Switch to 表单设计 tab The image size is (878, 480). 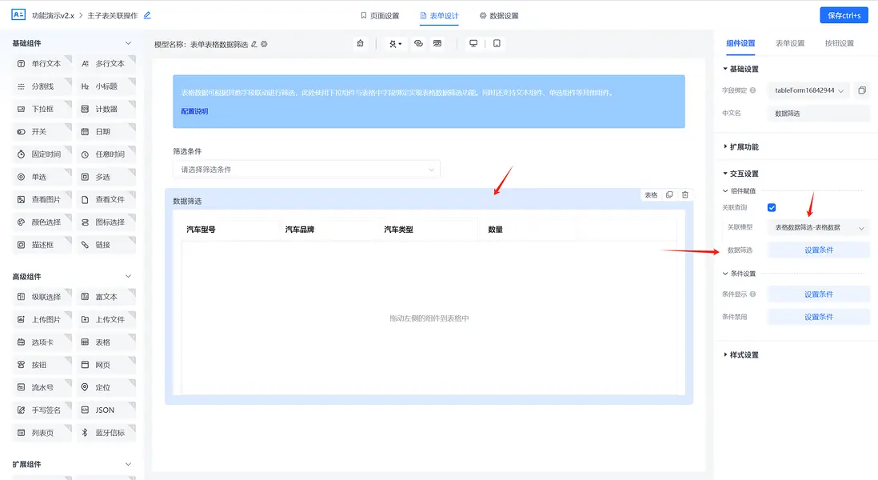pos(440,16)
